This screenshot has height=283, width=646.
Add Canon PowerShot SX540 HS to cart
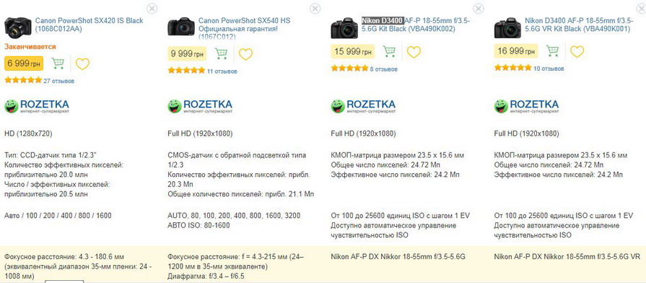point(222,53)
